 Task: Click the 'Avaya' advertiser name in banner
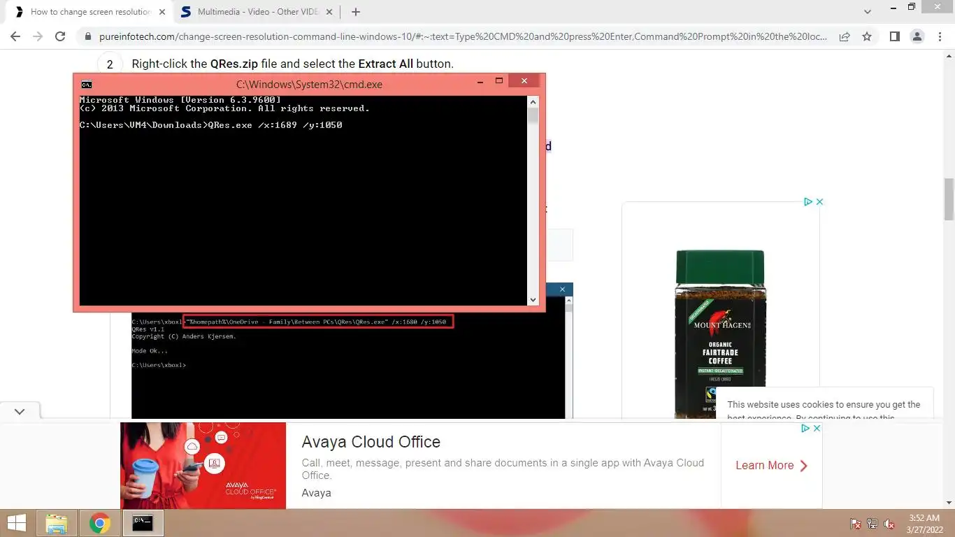[x=316, y=493]
